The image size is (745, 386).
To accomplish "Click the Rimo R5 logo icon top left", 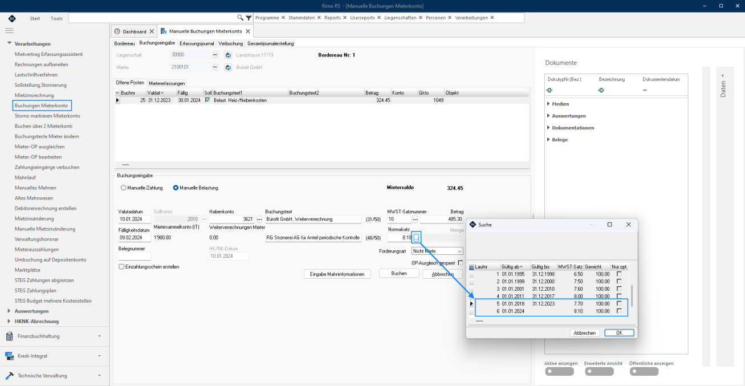I will pyautogui.click(x=12, y=18).
